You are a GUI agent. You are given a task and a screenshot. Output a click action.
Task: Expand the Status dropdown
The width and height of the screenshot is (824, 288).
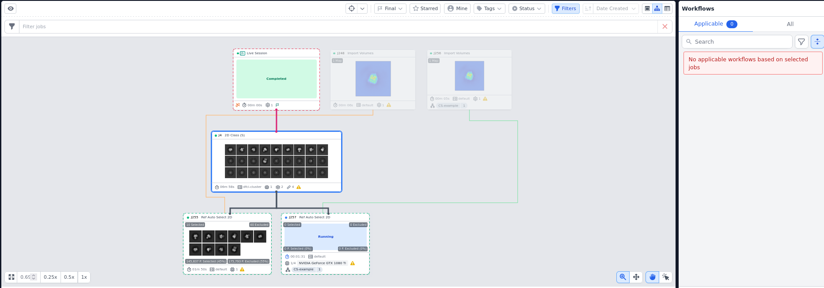tap(527, 8)
